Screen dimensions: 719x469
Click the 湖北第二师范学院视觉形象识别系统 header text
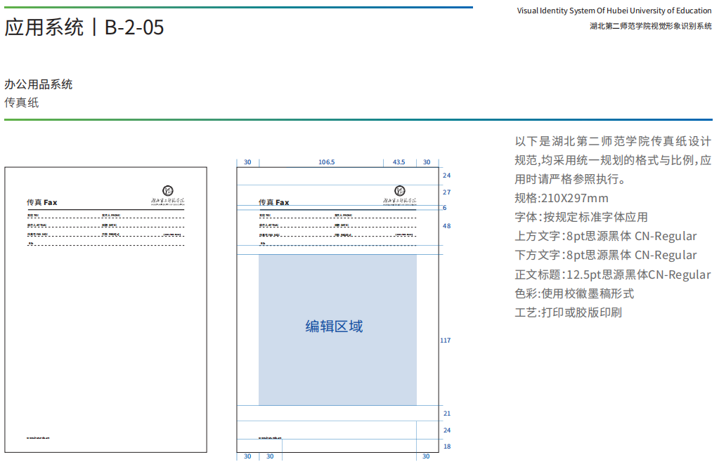651,26
